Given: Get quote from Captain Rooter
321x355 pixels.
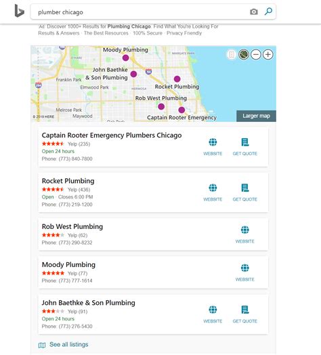Looking at the screenshot, I should (245, 146).
